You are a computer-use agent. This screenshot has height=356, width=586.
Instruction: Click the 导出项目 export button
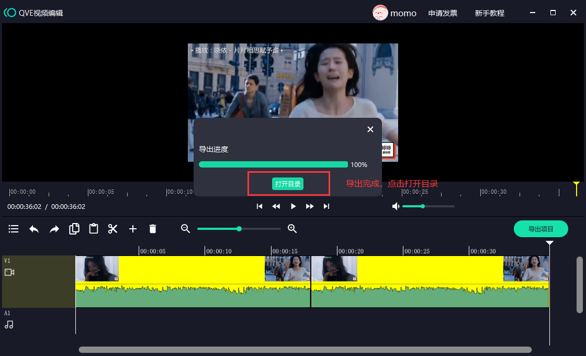pyautogui.click(x=540, y=229)
